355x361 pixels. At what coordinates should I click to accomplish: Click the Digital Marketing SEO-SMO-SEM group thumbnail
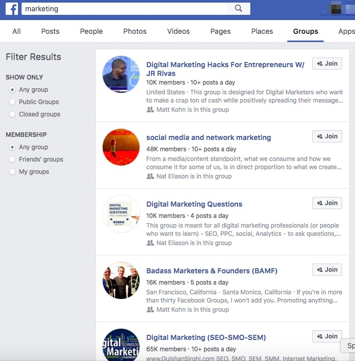tap(121, 345)
